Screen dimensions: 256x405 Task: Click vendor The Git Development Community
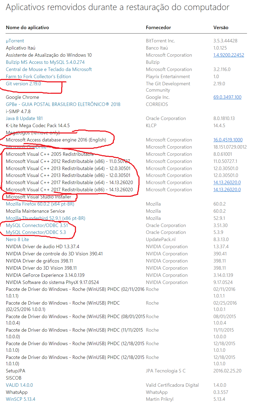point(168,87)
